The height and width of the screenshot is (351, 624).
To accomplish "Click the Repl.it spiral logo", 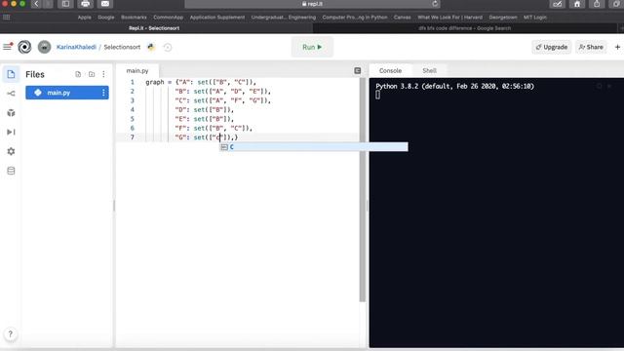I will point(24,47).
